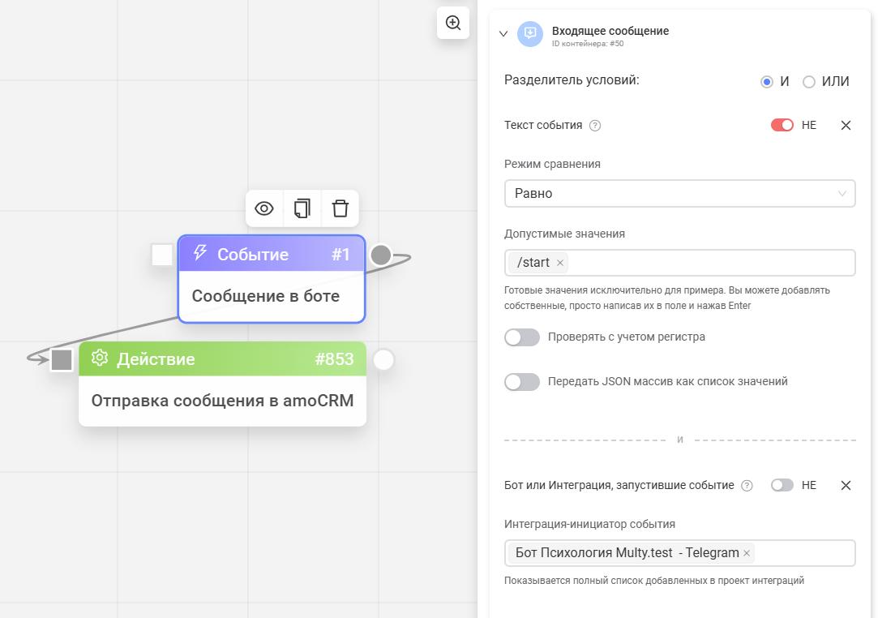This screenshot has height=618, width=878.
Task: Click the Интеграция-инициатор события field
Action: pos(803,553)
